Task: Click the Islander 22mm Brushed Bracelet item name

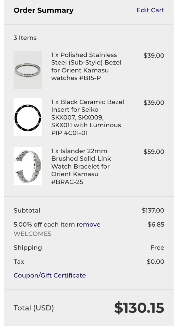Action: pos(81,166)
